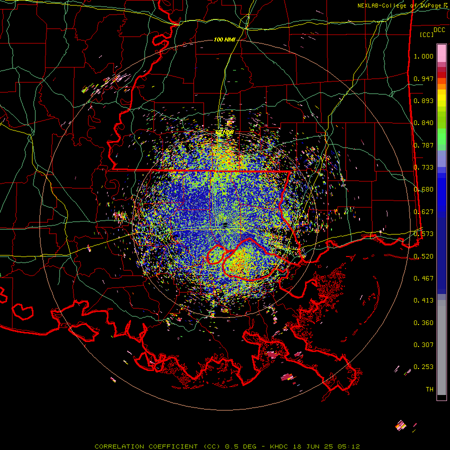Click the 0.787 legend value

click(423, 145)
